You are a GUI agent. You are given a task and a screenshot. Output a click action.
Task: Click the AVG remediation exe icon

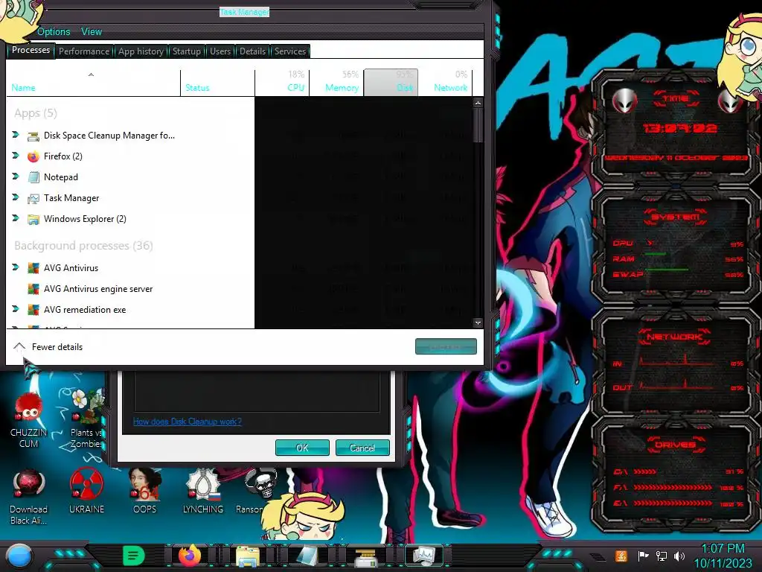(x=33, y=310)
